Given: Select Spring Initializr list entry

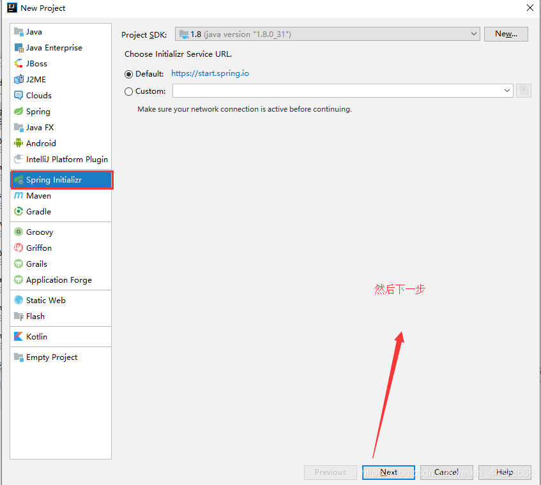Looking at the screenshot, I should click(61, 179).
